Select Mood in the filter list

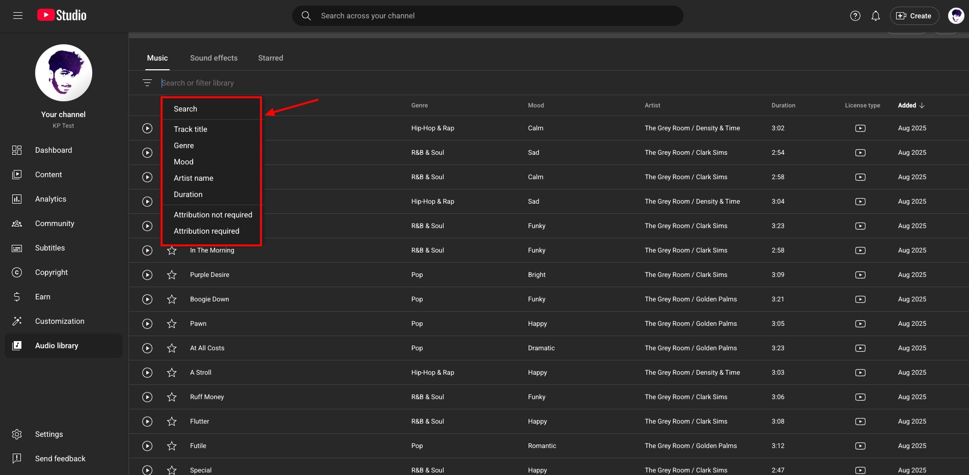point(184,162)
